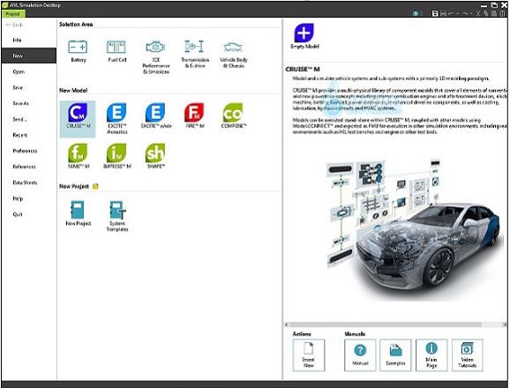Screen dimensions: 510x388
Task: Open the Undo history dropdown arrow
Action: coord(457,13)
